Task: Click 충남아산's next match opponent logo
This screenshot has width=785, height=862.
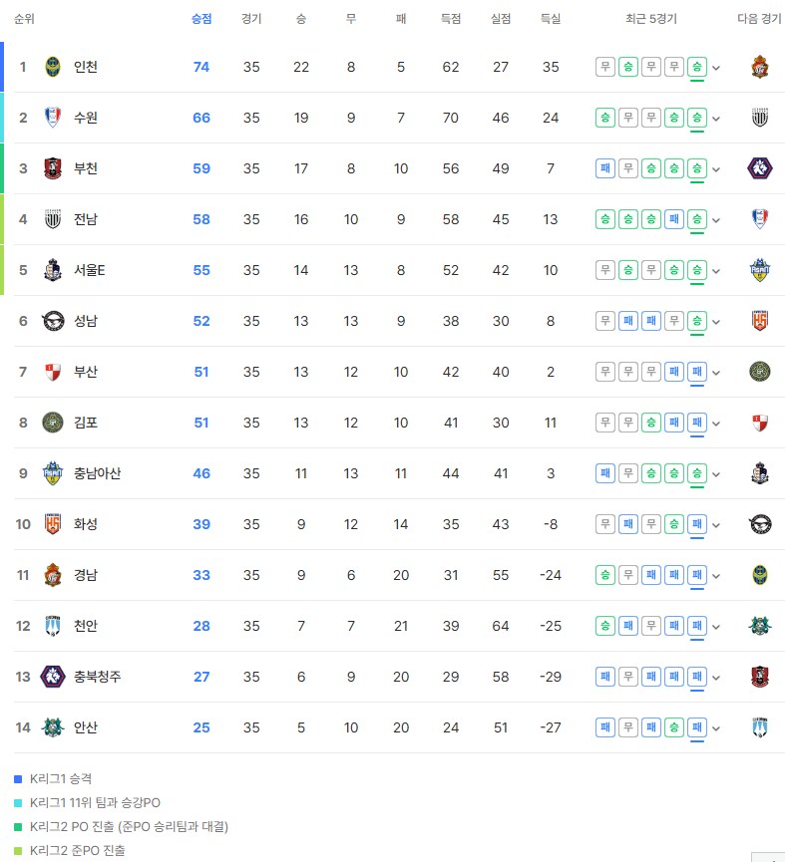Action: coord(760,473)
